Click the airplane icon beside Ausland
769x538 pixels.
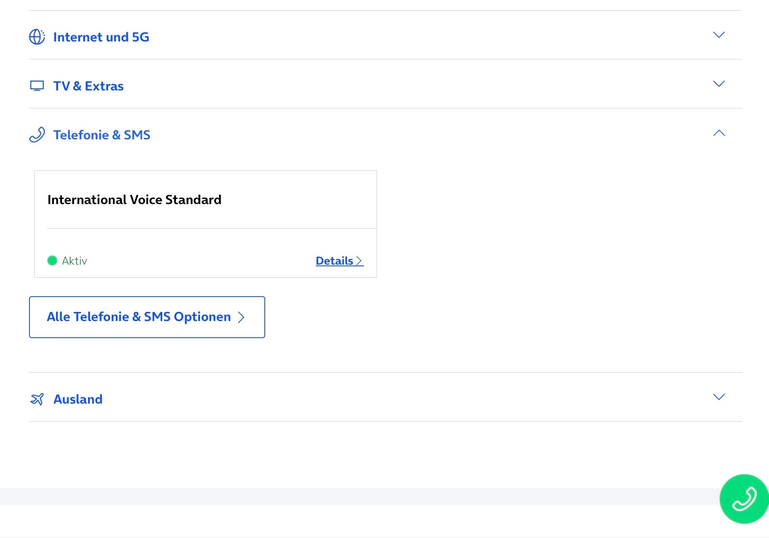[x=37, y=399]
